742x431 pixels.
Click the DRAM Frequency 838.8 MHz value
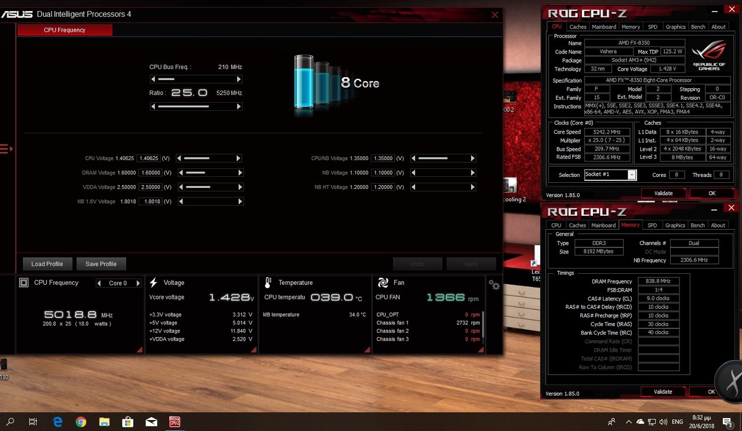pos(657,281)
